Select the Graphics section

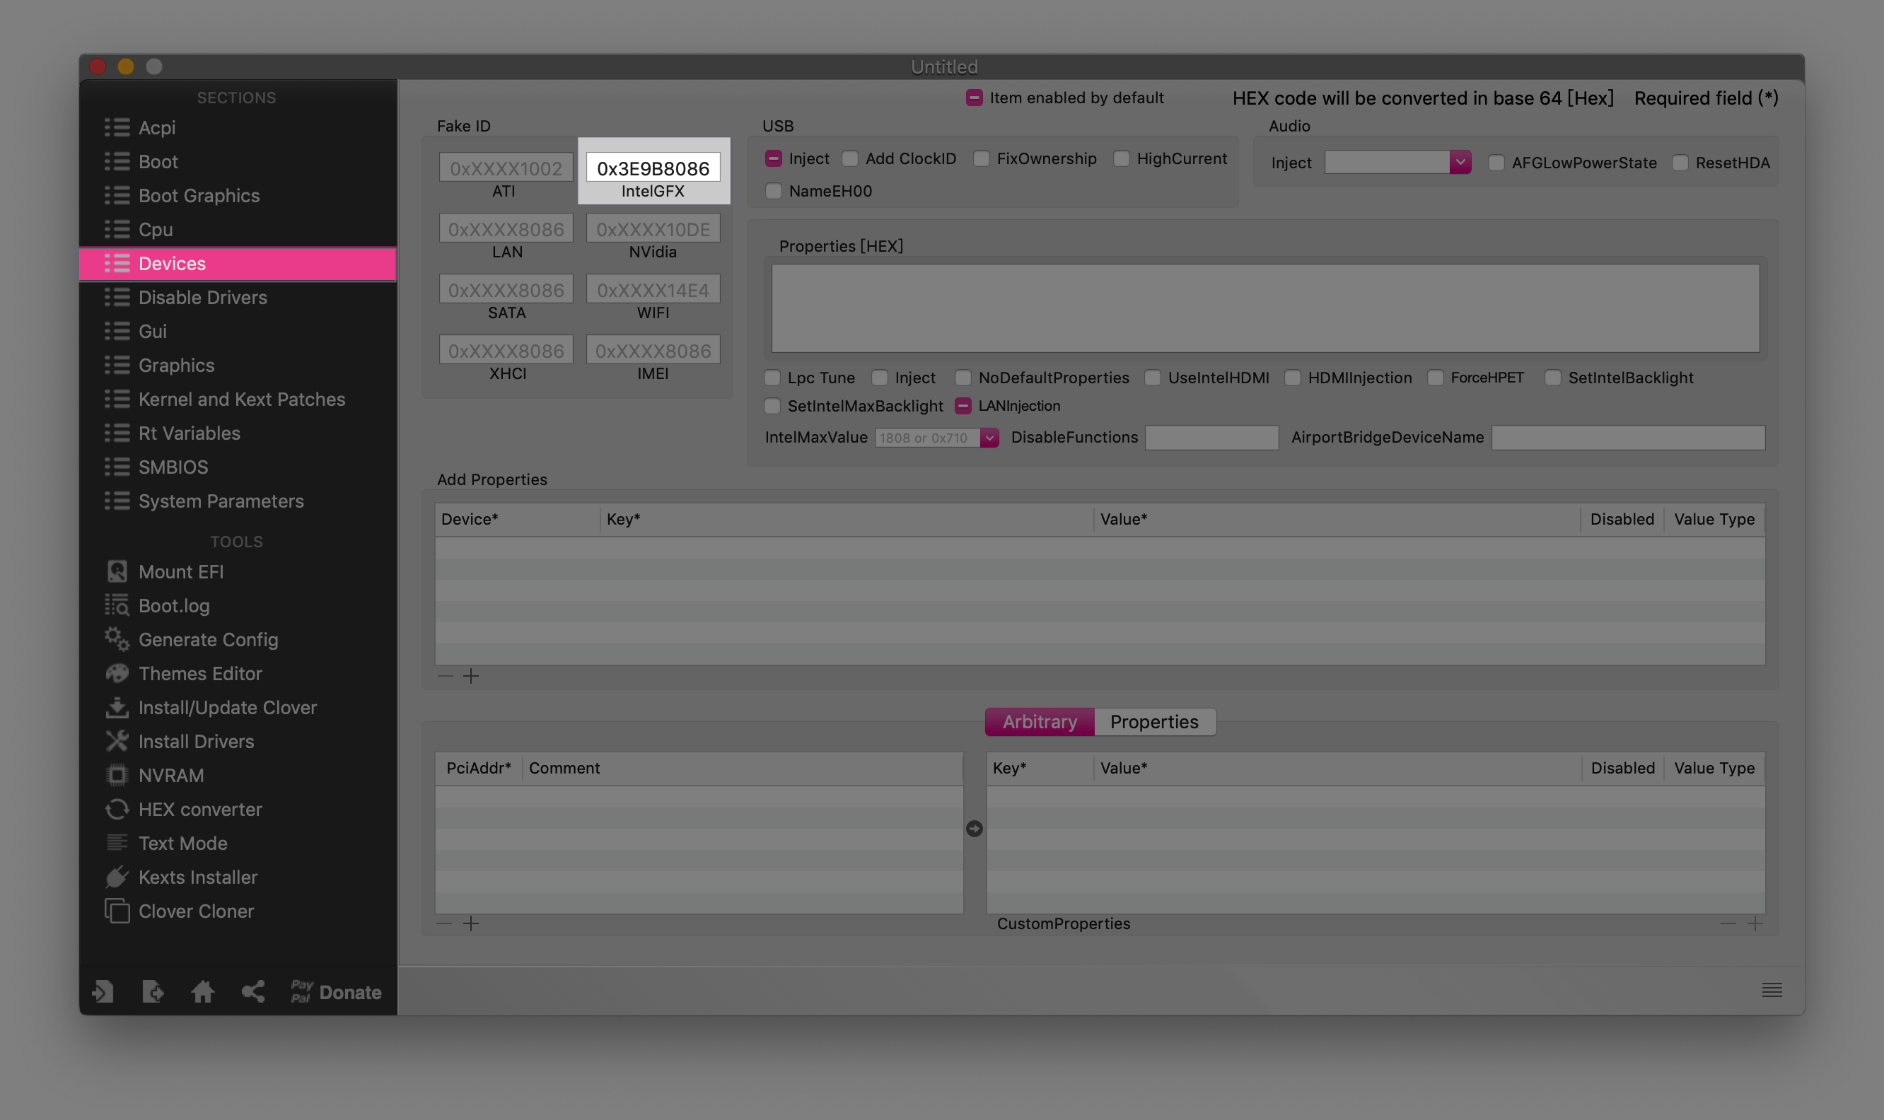tap(238, 366)
